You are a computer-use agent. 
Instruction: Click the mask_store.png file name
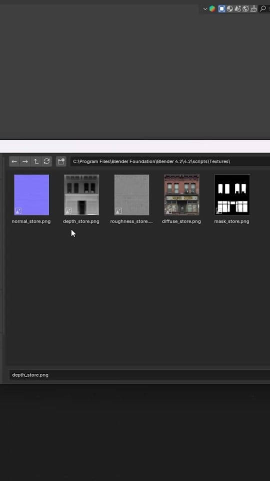(231, 221)
